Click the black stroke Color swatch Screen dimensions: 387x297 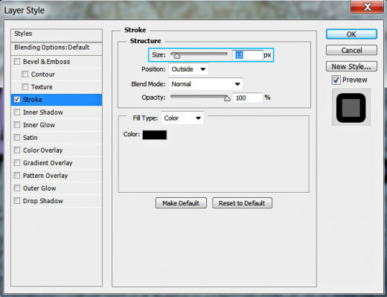155,135
